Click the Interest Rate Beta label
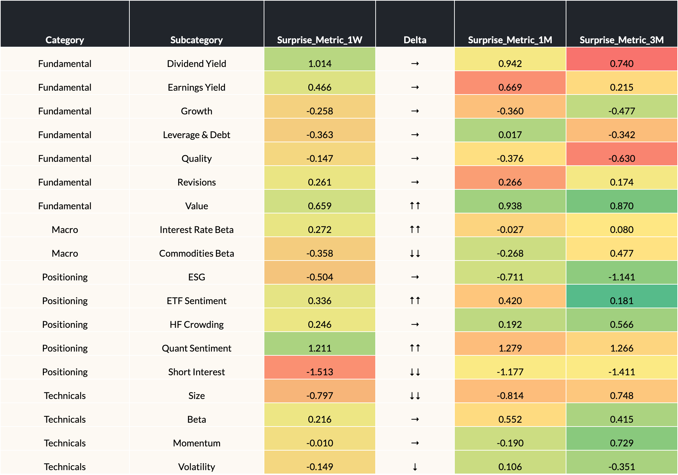678x475 pixels. click(196, 229)
